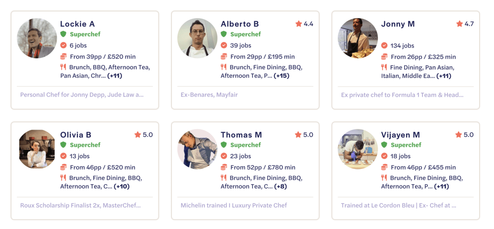494x229 pixels.
Task: Click the 'Michelin trained I Luxury Private Chef' tagline
Action: coord(234,205)
